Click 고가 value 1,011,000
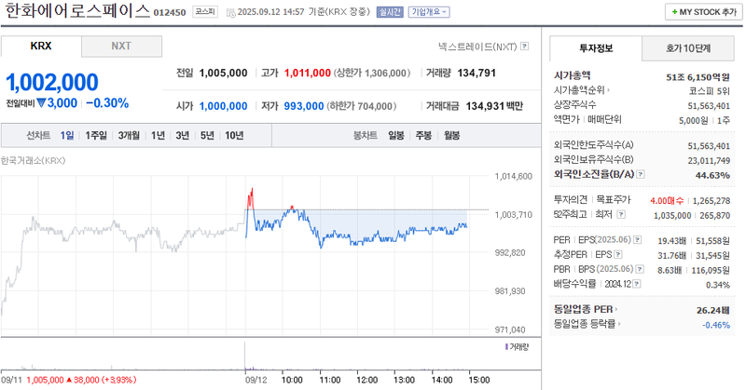Image resolution: width=746 pixels, height=390 pixels. 308,73
